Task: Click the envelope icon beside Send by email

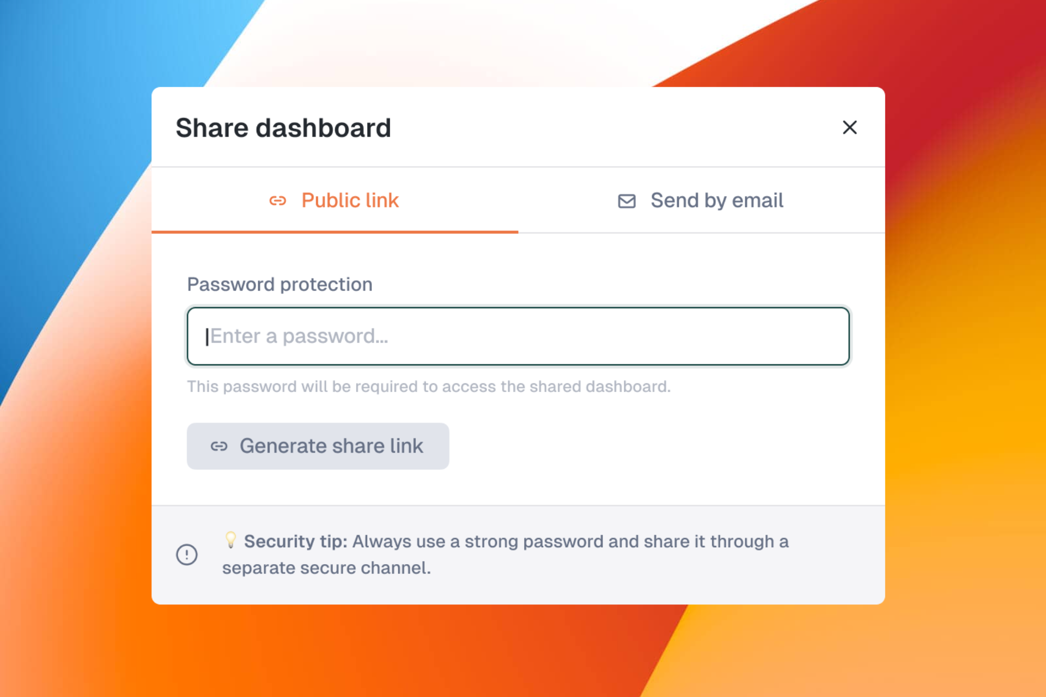Action: point(627,201)
